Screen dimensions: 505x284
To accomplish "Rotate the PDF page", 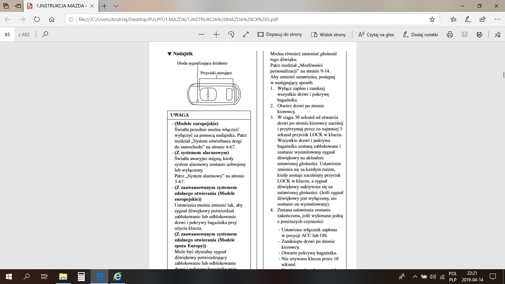I will click(x=231, y=34).
